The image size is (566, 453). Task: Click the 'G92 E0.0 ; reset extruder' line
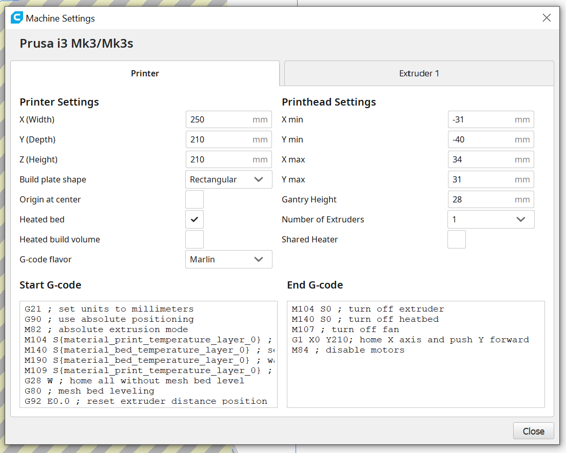coord(146,401)
